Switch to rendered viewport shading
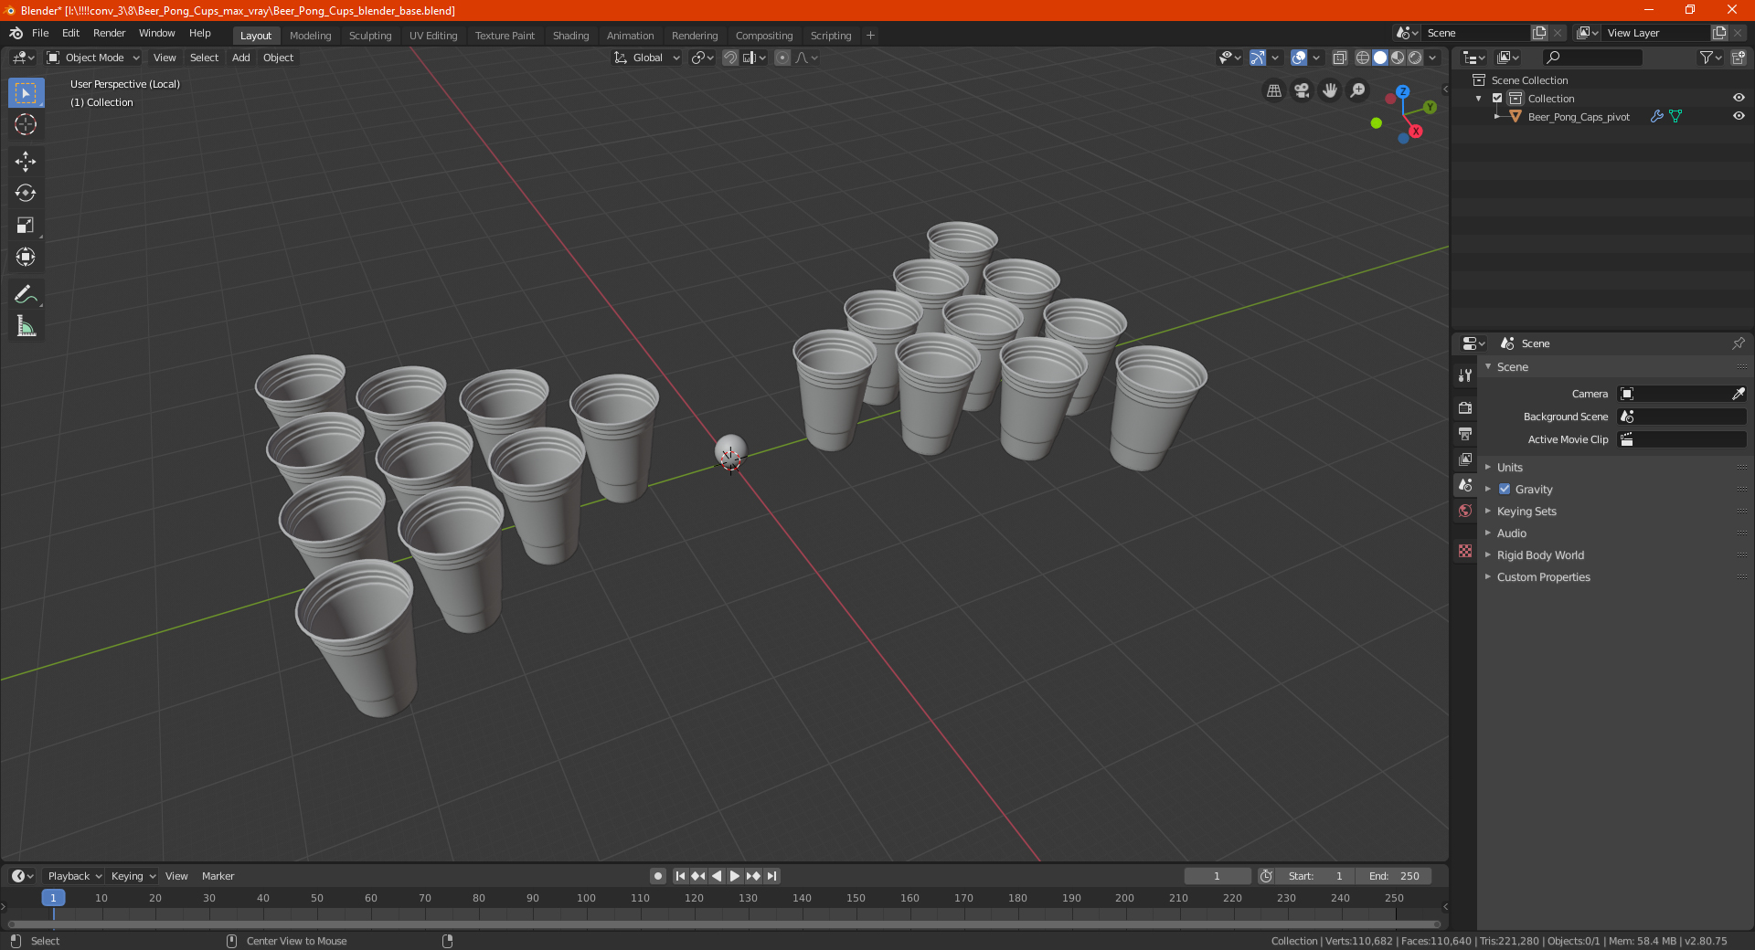The height and width of the screenshot is (950, 1755). click(x=1415, y=58)
